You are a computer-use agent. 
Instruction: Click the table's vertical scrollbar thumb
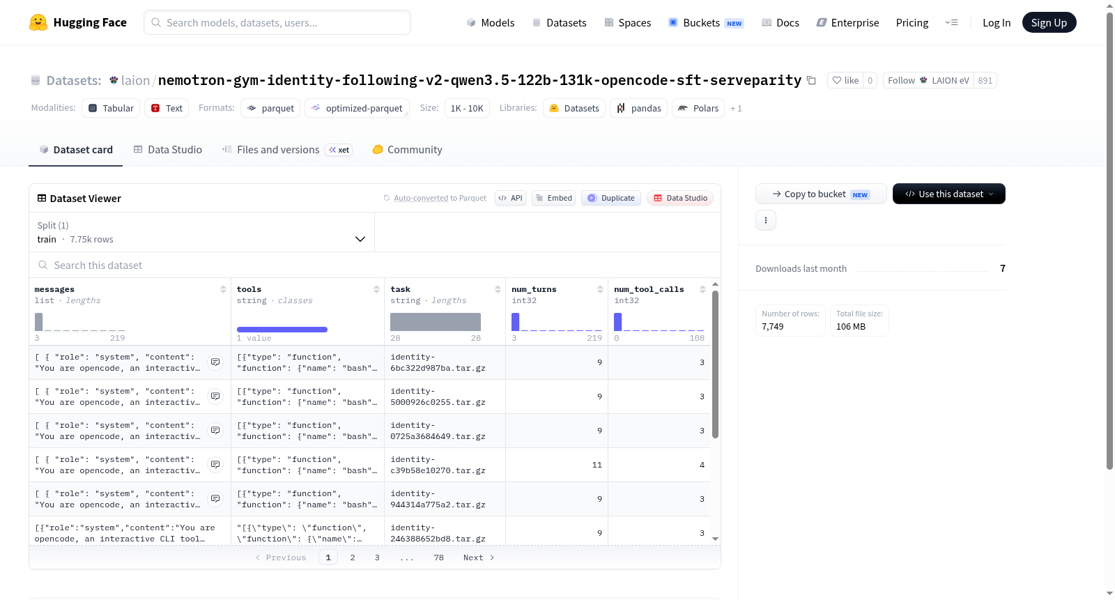(x=715, y=364)
